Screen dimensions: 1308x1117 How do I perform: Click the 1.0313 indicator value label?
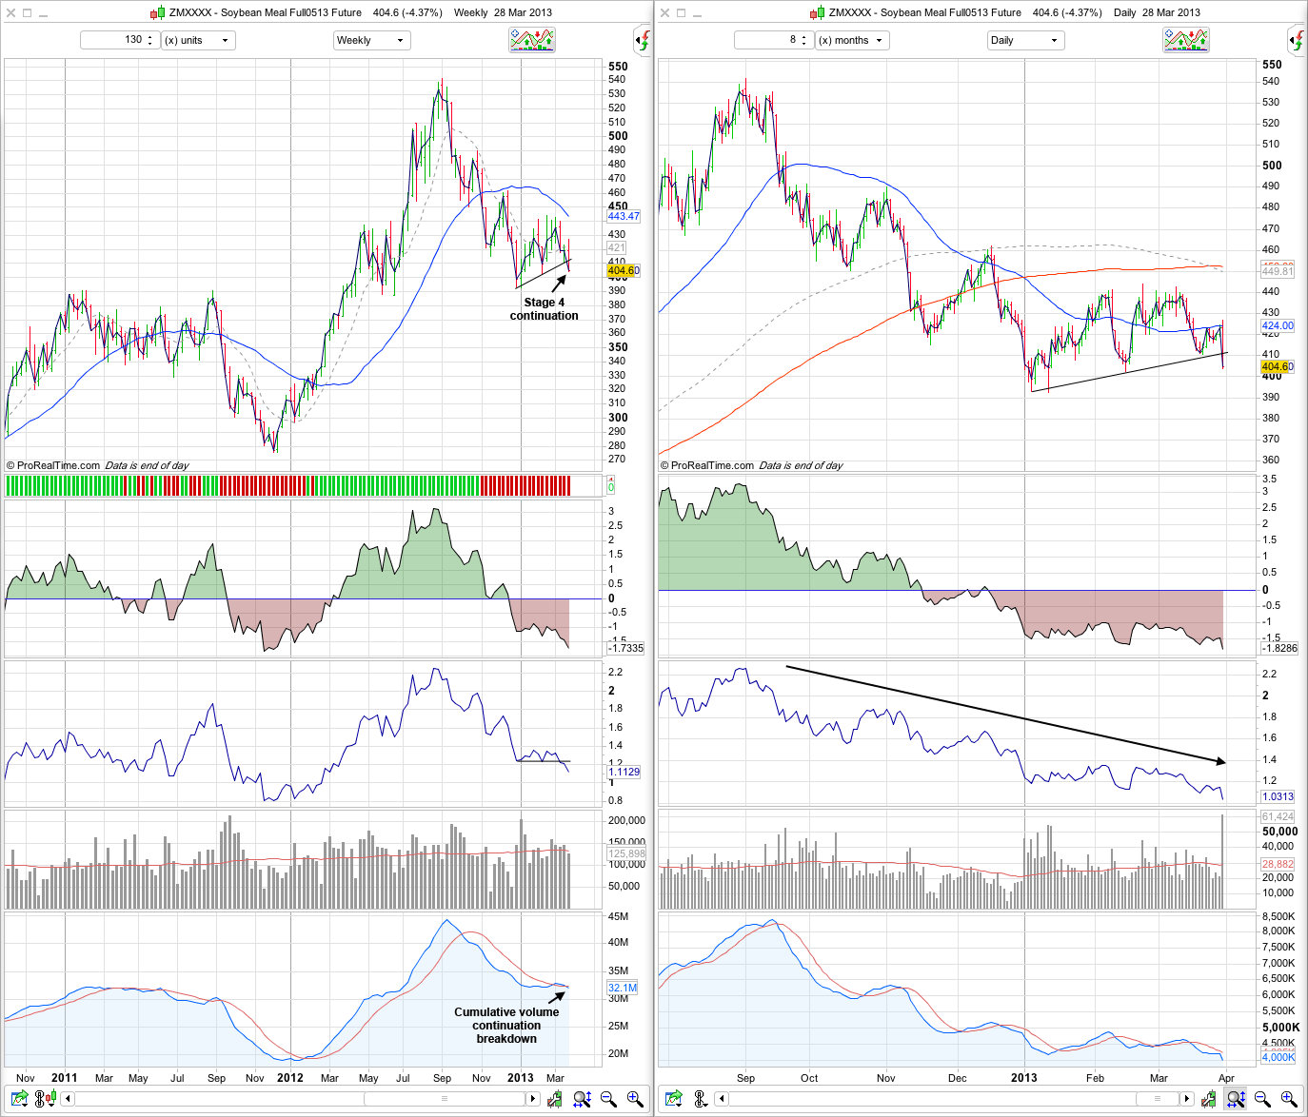coord(1278,796)
